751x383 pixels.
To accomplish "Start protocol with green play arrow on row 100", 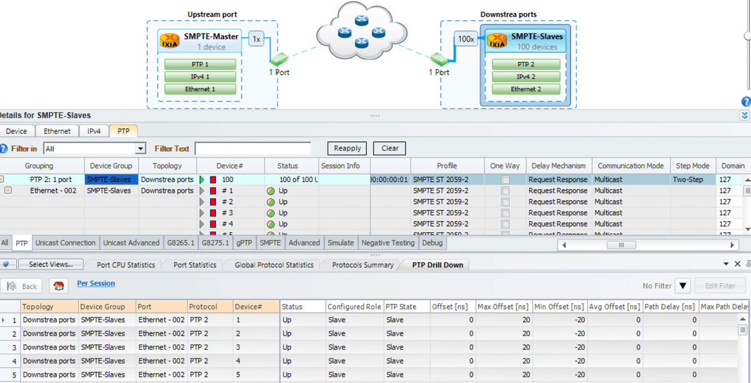I will tap(202, 180).
